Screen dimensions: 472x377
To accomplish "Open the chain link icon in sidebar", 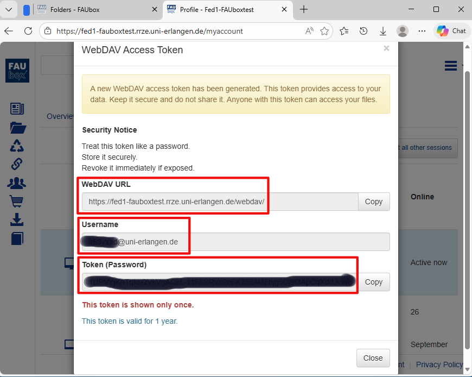I will (17, 164).
